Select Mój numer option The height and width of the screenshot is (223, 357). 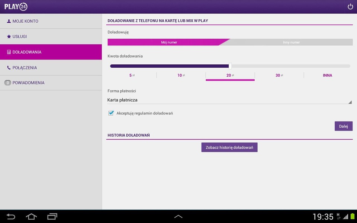[x=169, y=42]
